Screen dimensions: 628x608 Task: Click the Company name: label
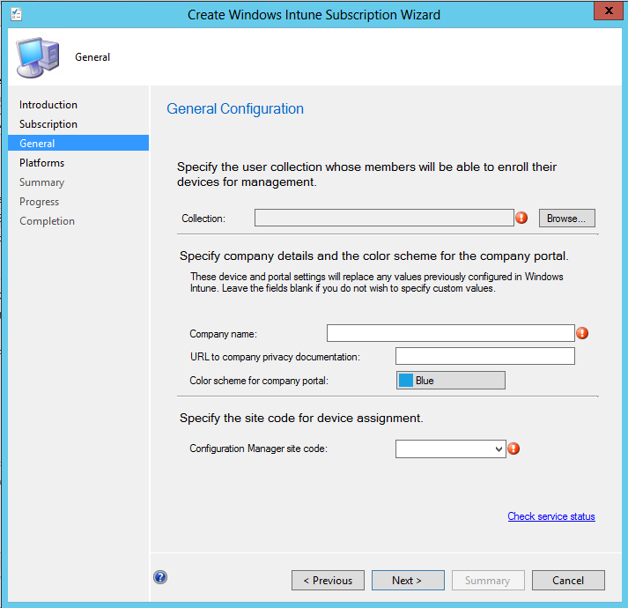[223, 334]
